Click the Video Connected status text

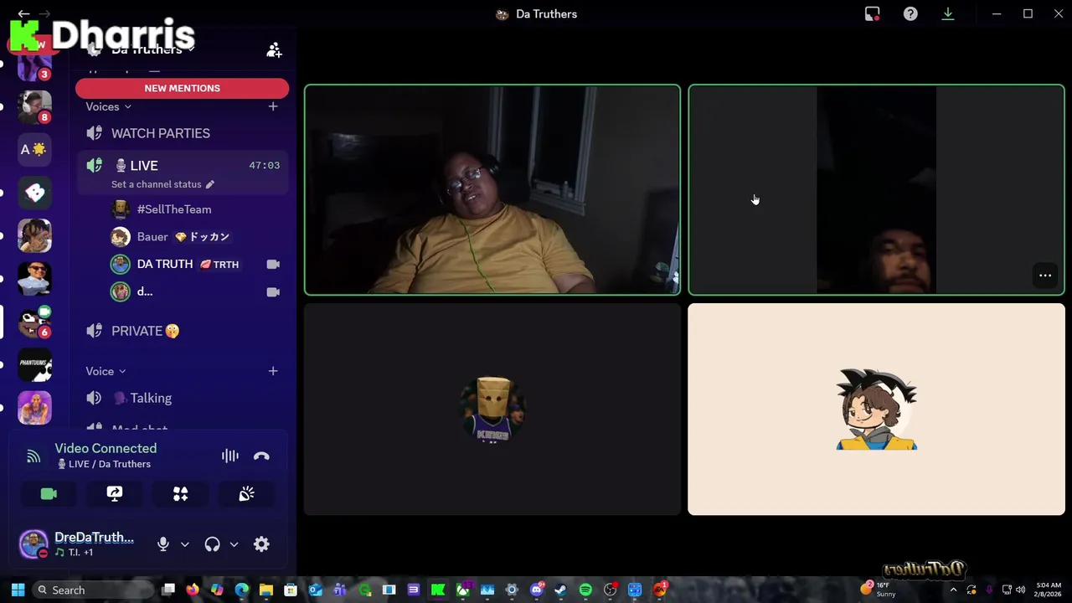click(x=106, y=448)
